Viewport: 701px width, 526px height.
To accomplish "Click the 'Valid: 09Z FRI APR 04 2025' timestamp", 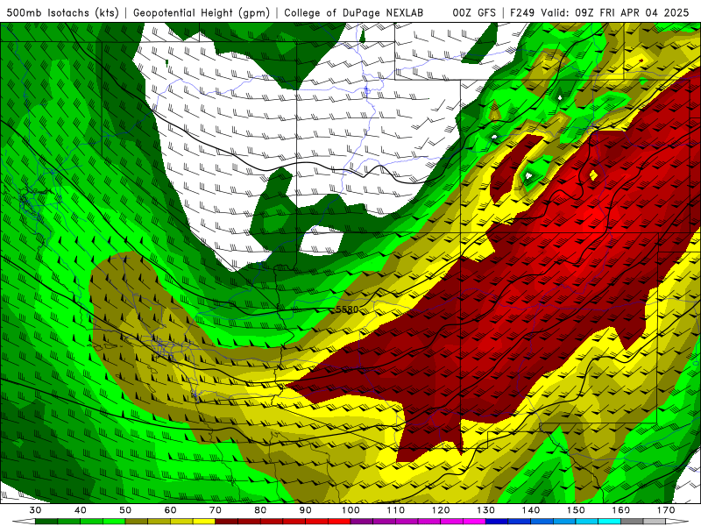I will click(615, 12).
